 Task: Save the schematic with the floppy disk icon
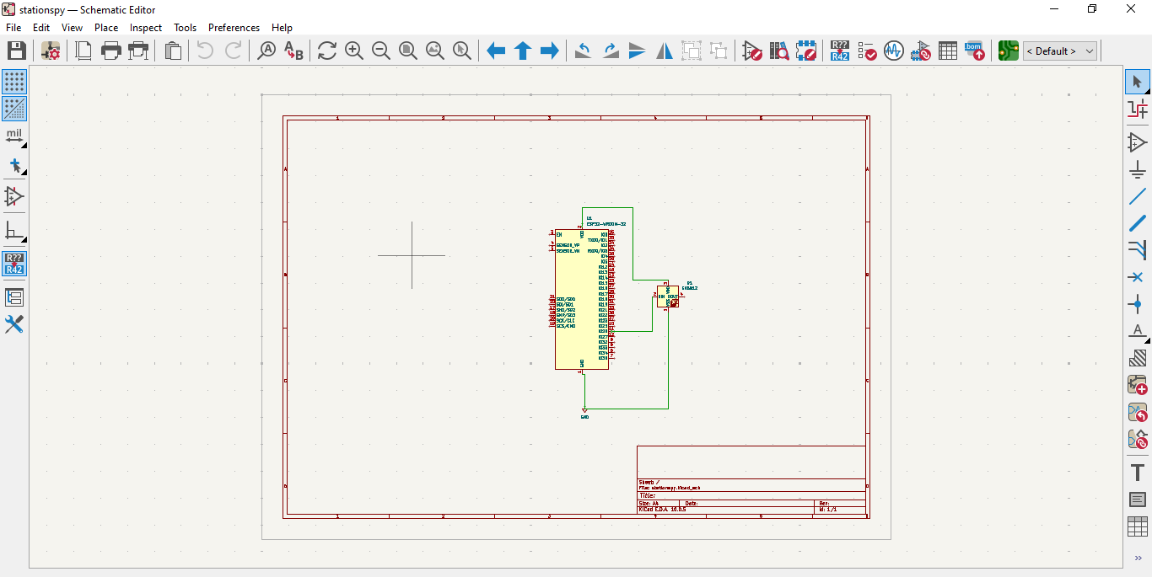[x=16, y=51]
